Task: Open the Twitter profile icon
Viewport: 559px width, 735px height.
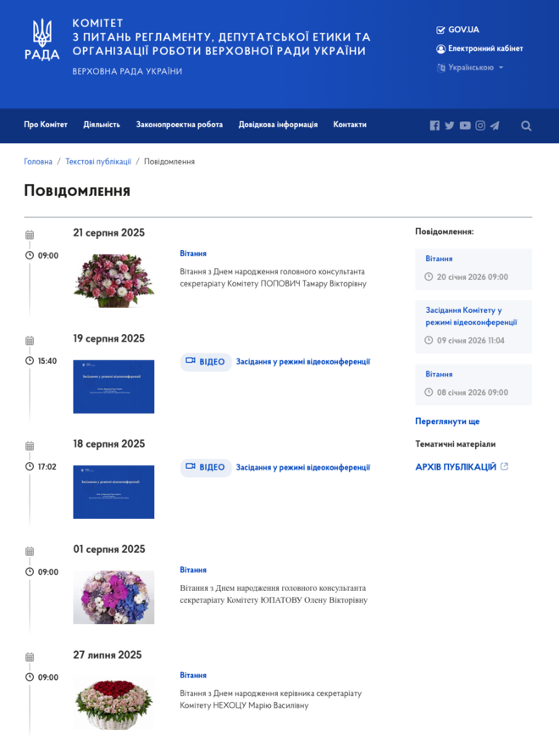Action: [450, 125]
